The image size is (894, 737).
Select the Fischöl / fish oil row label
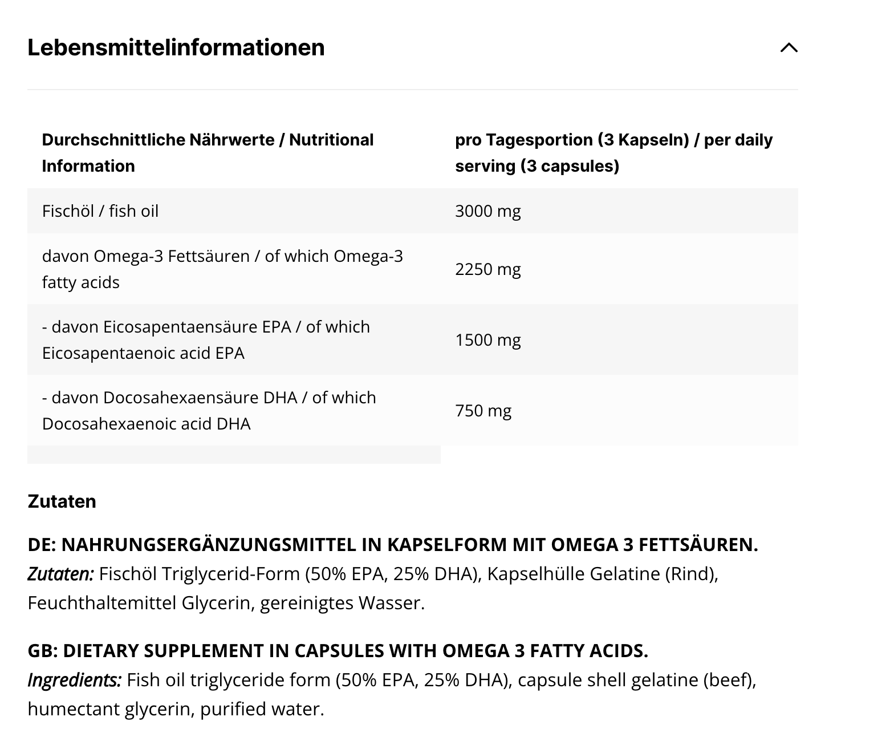coord(100,211)
